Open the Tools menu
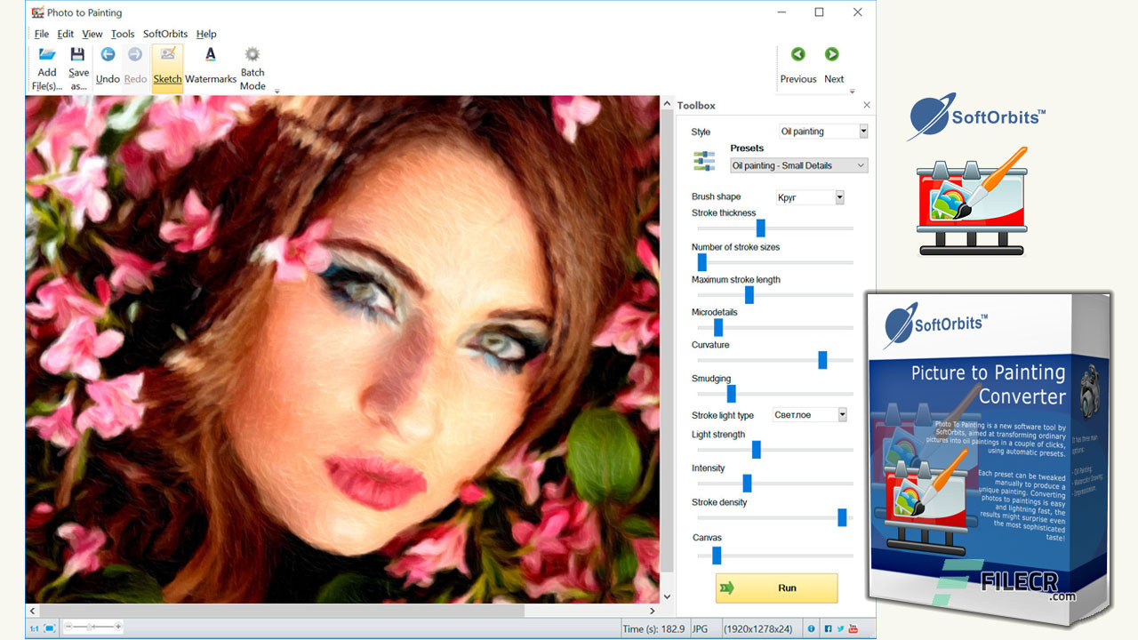 [123, 34]
